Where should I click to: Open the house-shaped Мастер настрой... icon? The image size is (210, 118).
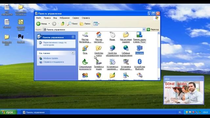coord(99,37)
